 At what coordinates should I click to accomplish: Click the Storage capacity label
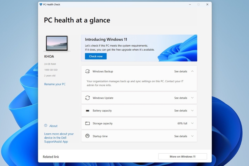coord(103,123)
